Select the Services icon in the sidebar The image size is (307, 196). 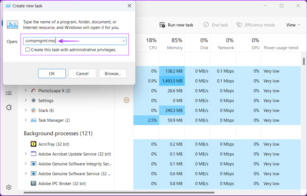tap(9, 107)
